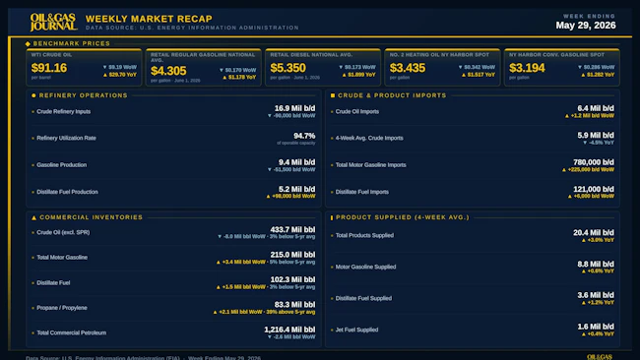Select the Distillate Fuel Production row label
The width and height of the screenshot is (640, 360).
(x=67, y=192)
